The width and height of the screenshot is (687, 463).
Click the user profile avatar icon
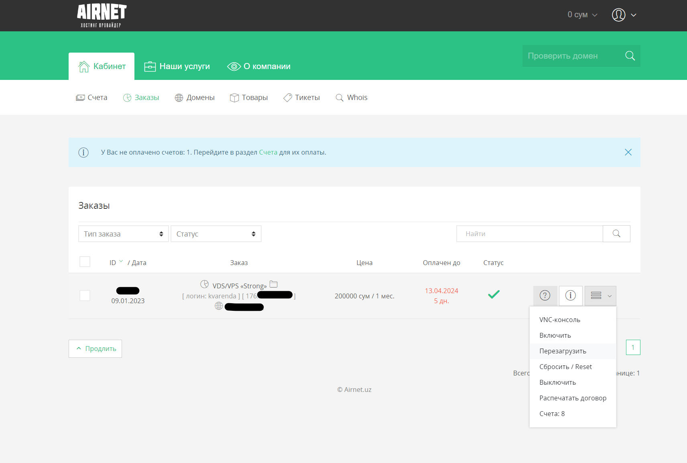tap(618, 15)
